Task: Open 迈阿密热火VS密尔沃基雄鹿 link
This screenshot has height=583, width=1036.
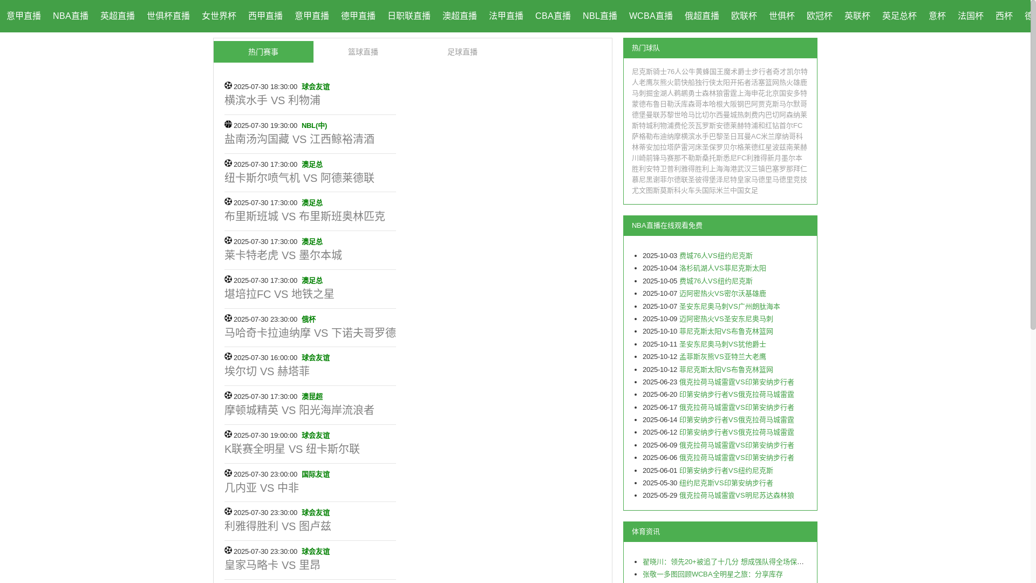Action: (x=723, y=294)
